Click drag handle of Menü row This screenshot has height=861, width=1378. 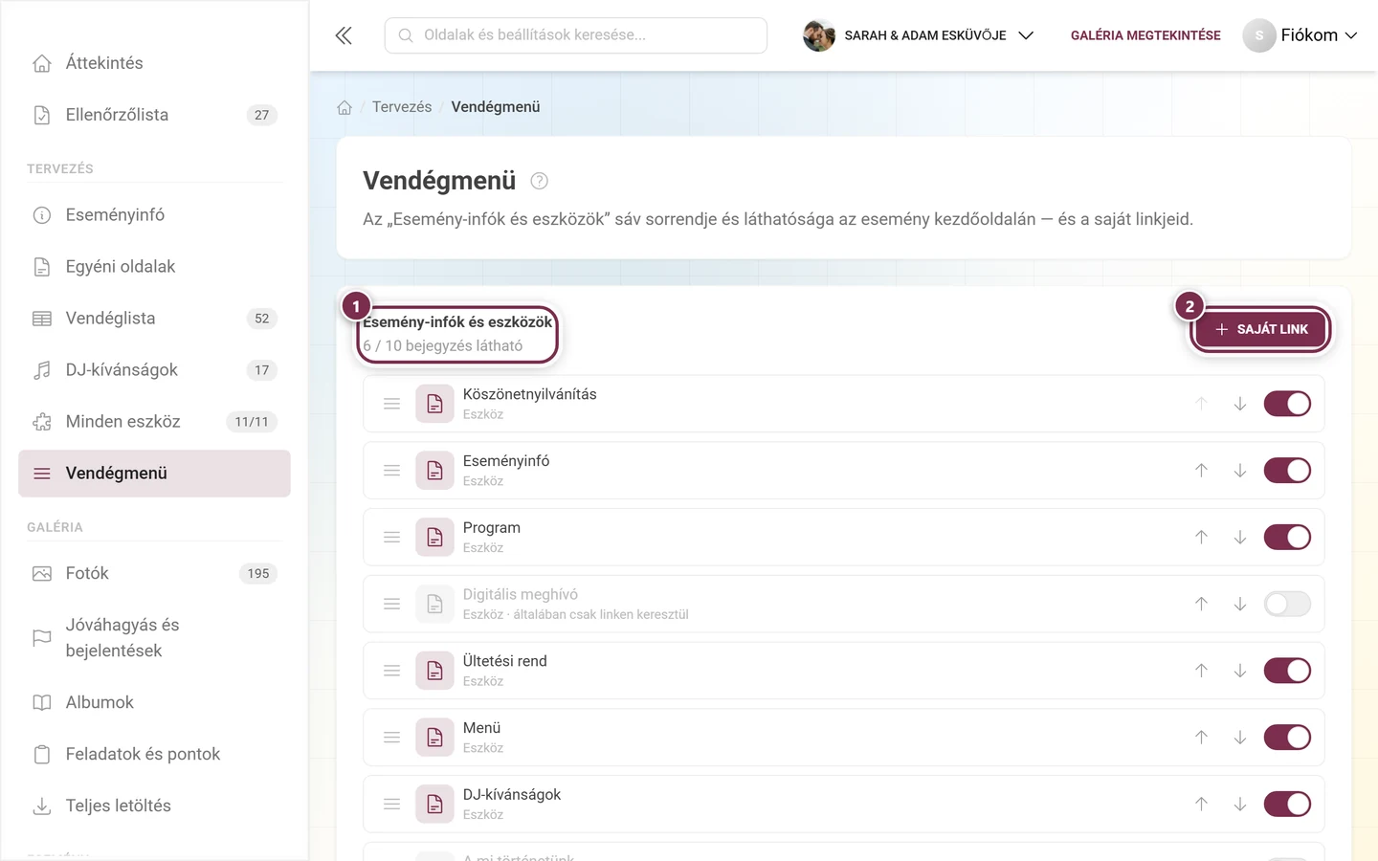(x=391, y=738)
